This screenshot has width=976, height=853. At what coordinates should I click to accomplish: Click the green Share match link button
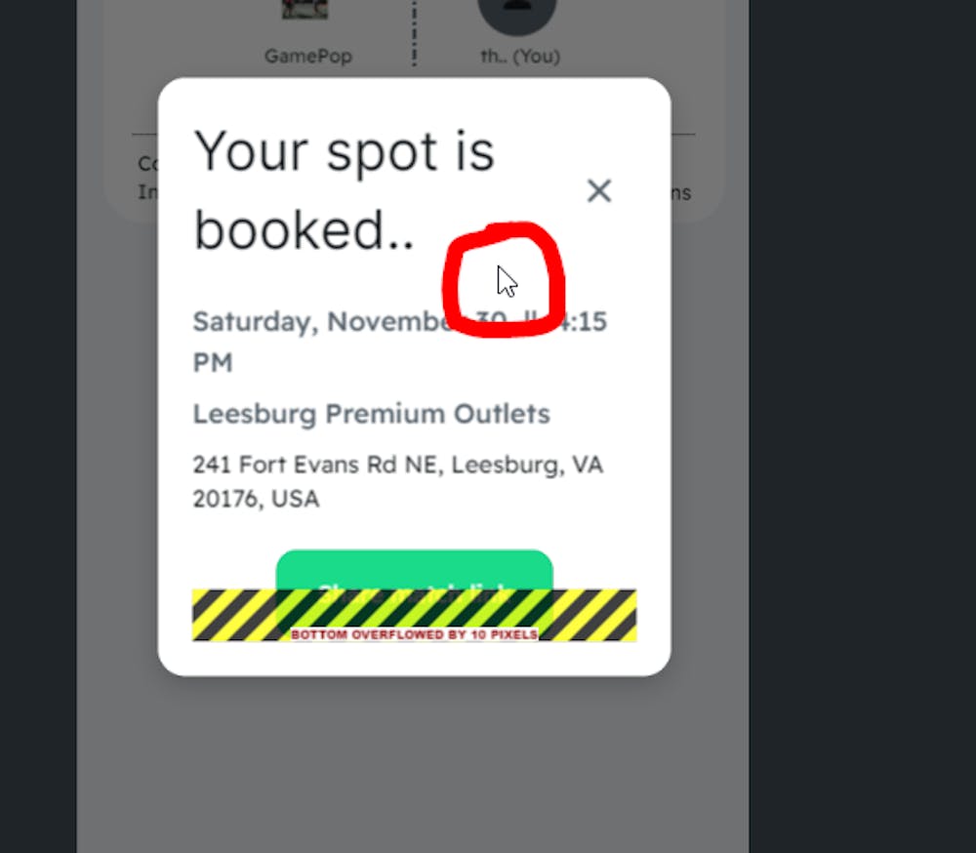pyautogui.click(x=414, y=570)
